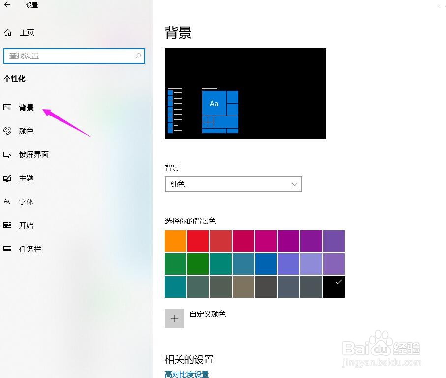446x378 pixels.
Task: Pick the tan brown swatch
Action: pos(243,287)
